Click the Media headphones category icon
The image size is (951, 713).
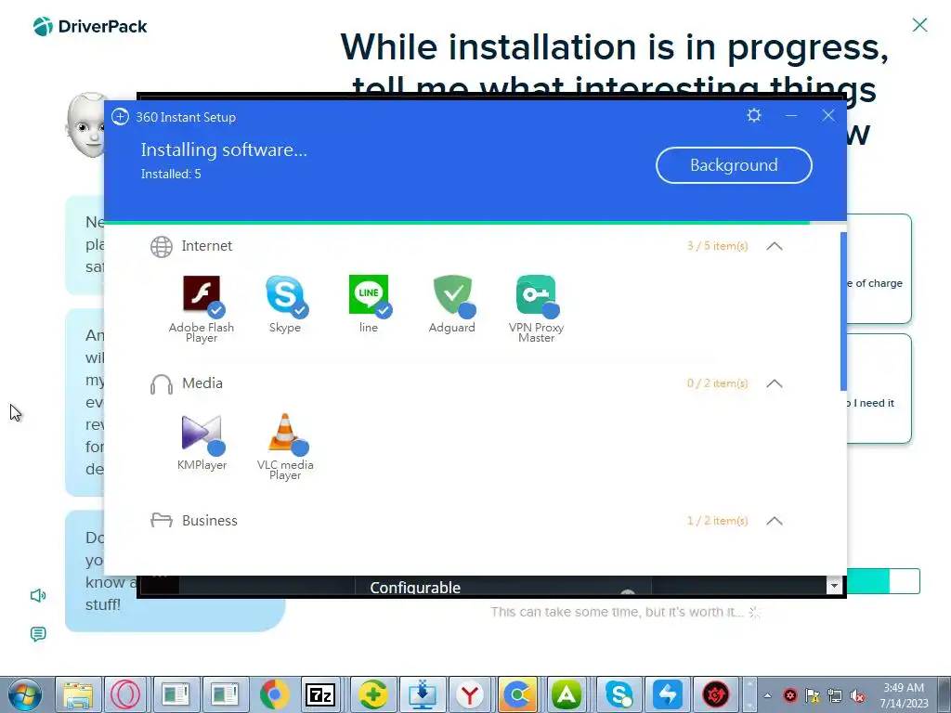162,383
